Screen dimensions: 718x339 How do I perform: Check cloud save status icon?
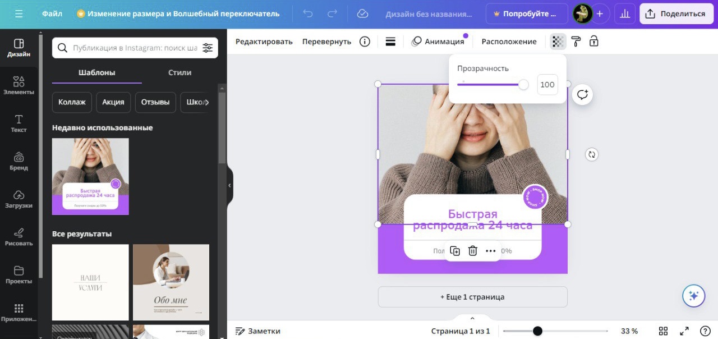click(x=362, y=13)
